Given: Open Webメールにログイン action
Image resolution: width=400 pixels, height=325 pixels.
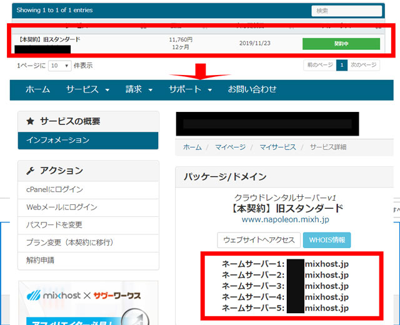Looking at the screenshot, I should coord(88,207).
